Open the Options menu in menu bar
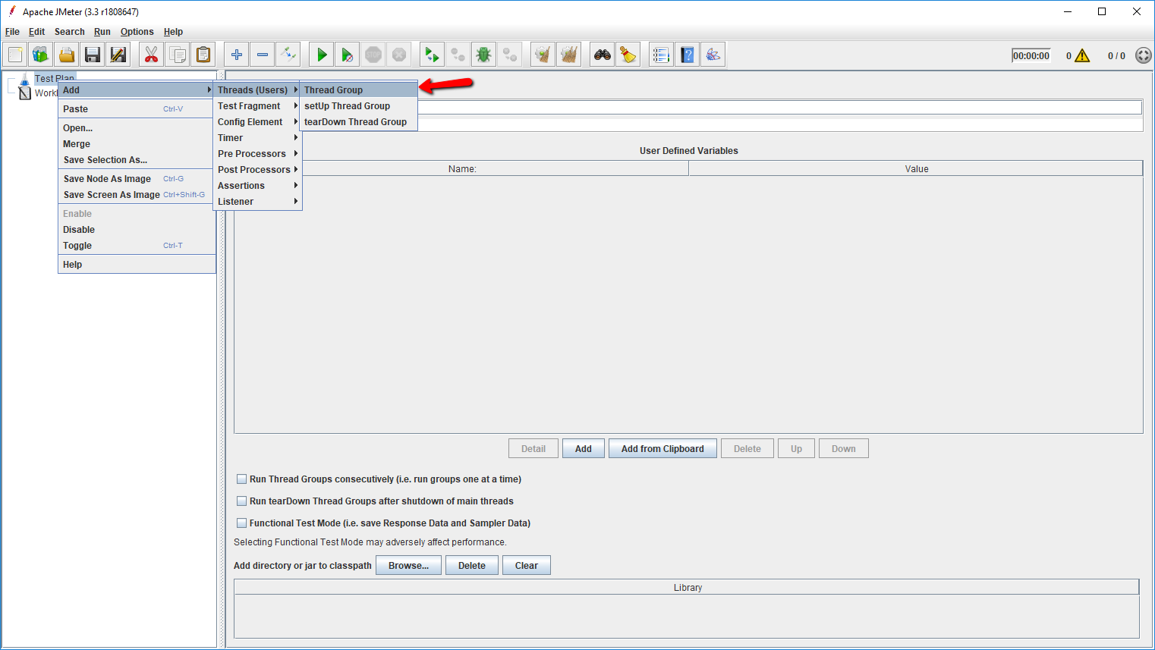Viewport: 1155px width, 650px height. (x=137, y=32)
